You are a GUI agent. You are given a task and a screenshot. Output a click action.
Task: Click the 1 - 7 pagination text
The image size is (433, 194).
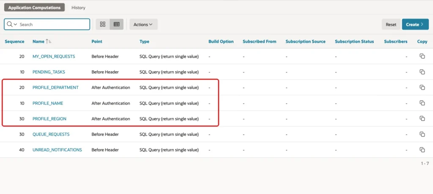pyautogui.click(x=425, y=163)
